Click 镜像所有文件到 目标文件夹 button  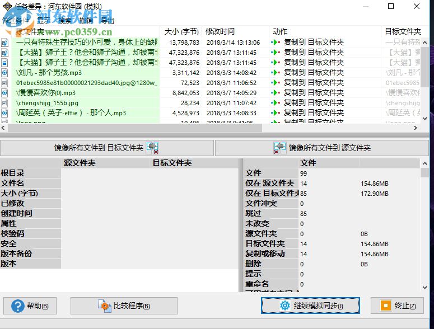coord(107,148)
